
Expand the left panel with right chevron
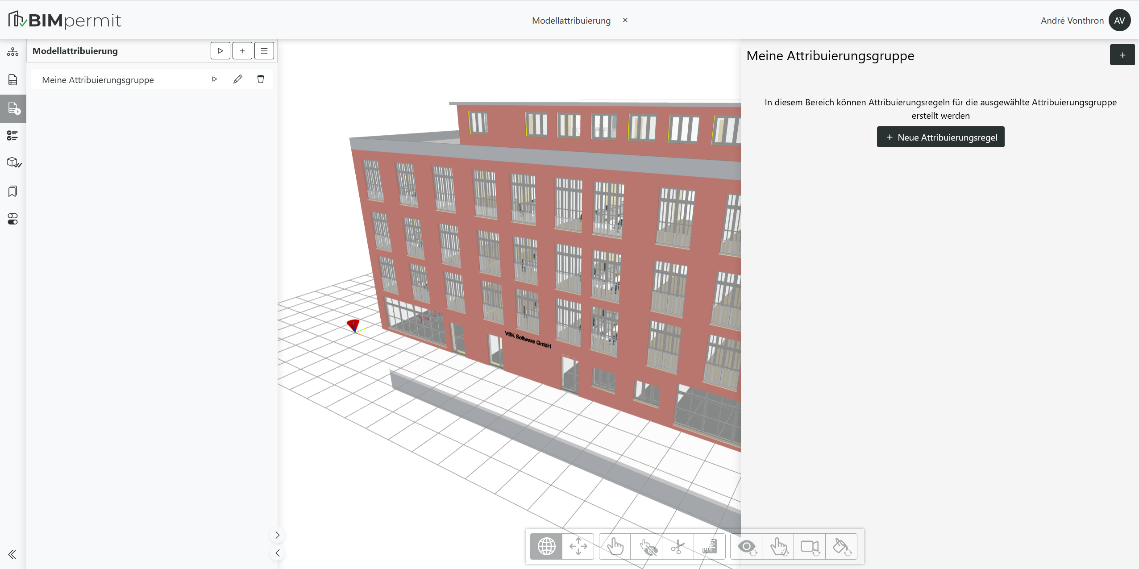coord(277,535)
